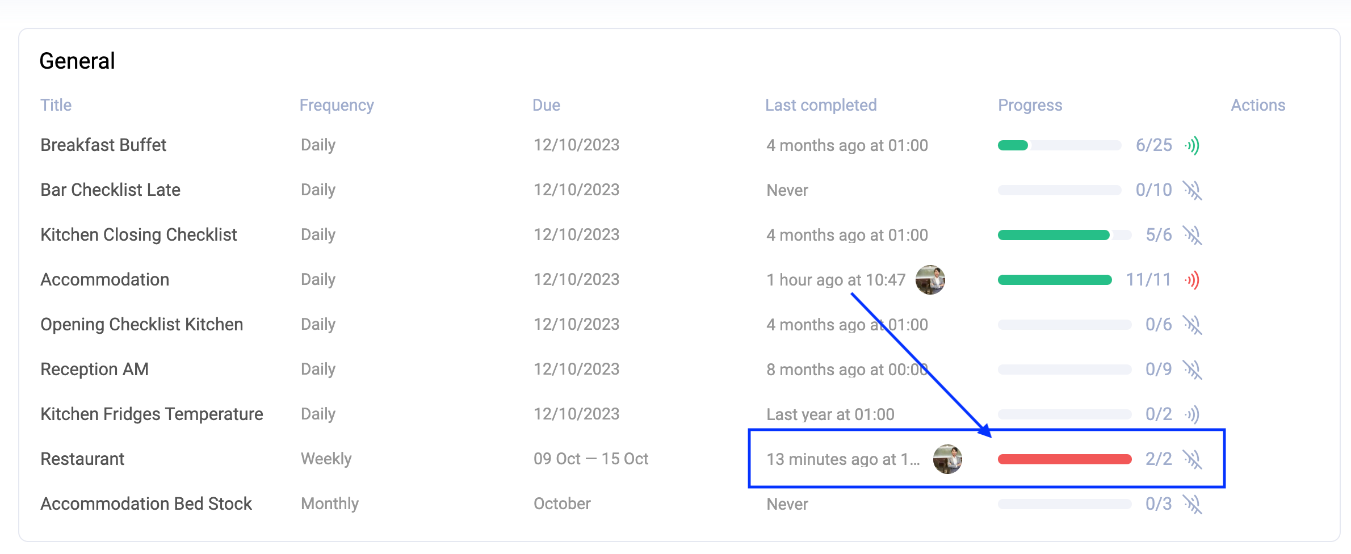The image size is (1351, 554).
Task: Click the Frequency column header
Action: [x=337, y=104]
